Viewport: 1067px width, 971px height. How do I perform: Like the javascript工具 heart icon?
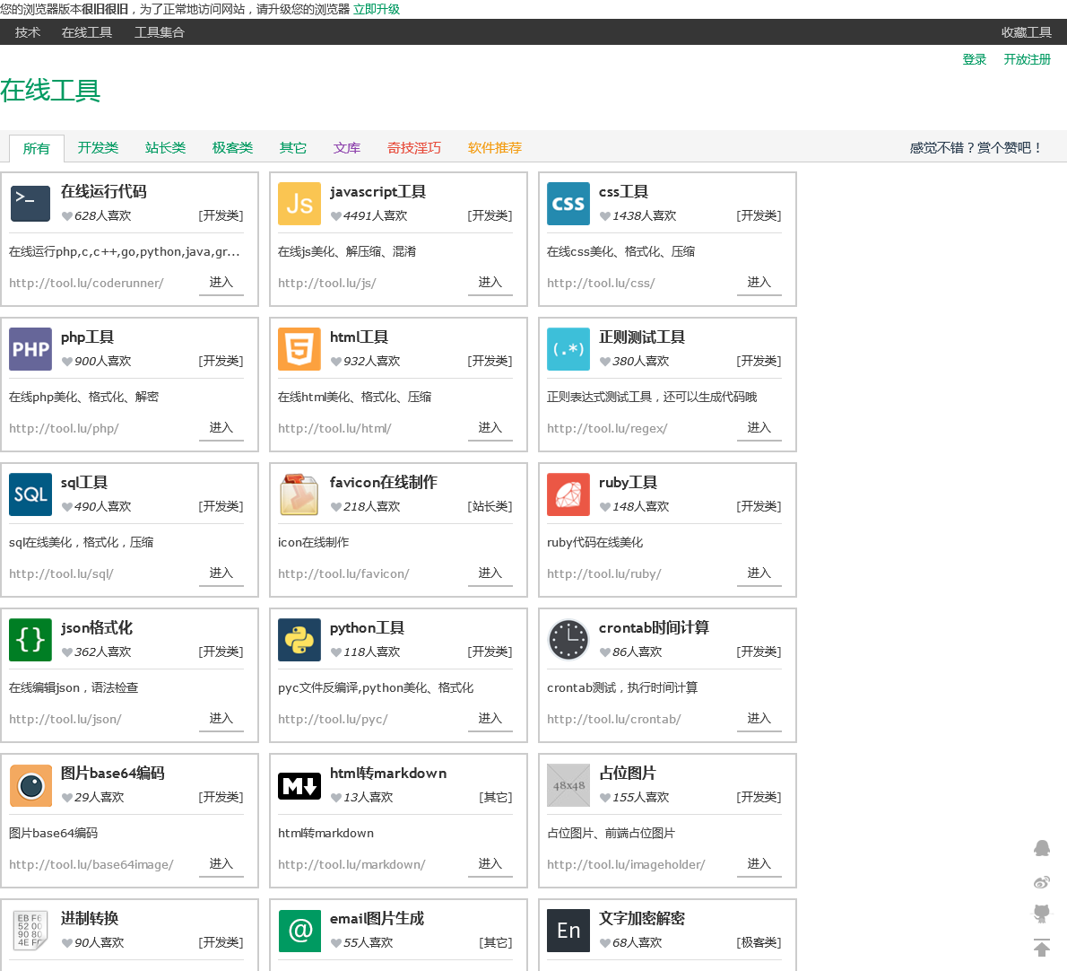coord(335,216)
